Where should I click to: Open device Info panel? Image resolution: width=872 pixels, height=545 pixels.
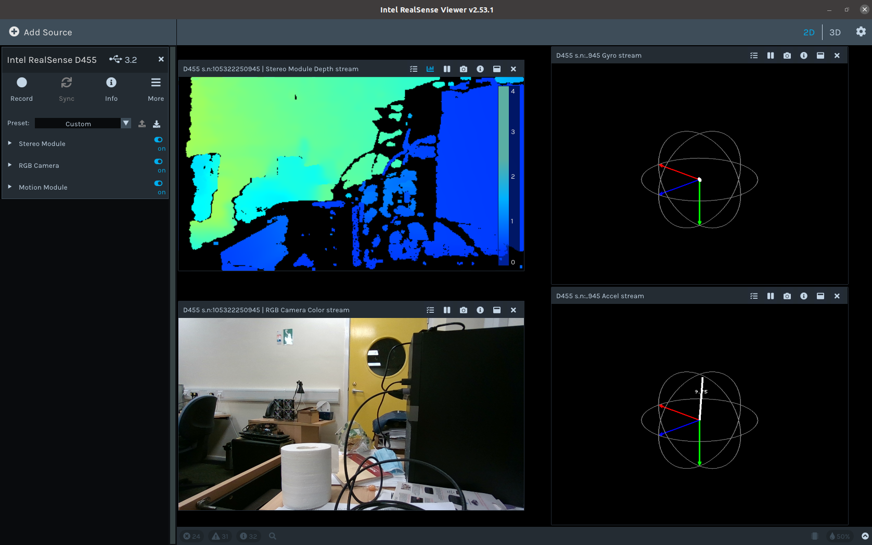pos(111,83)
